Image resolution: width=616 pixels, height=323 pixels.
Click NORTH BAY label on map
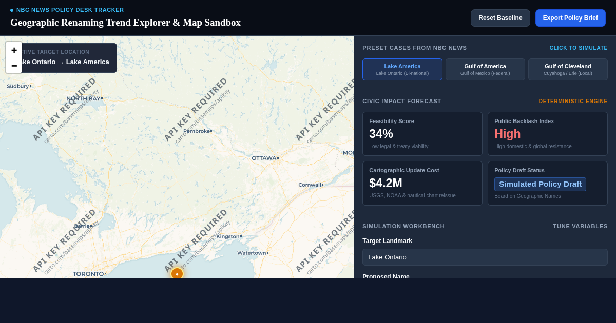(84, 98)
